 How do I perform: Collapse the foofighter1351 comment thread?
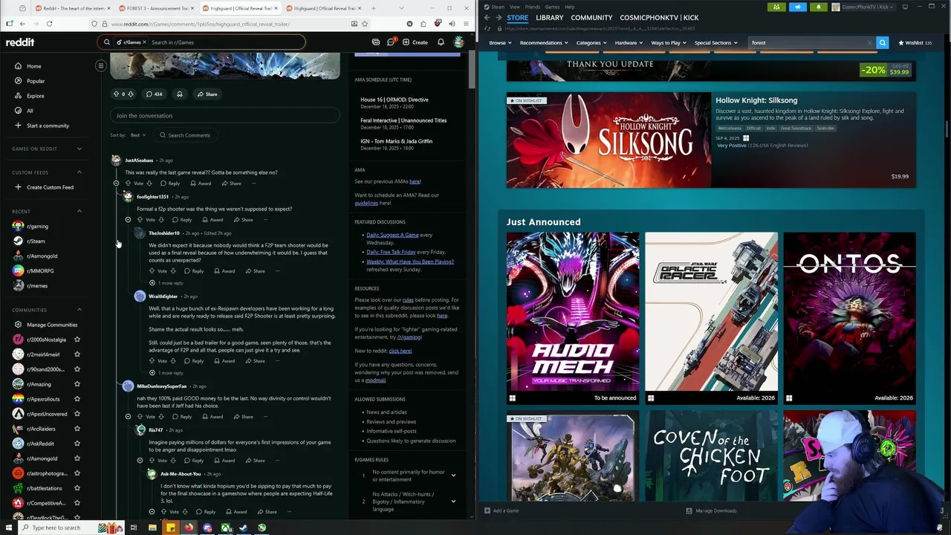coord(128,220)
